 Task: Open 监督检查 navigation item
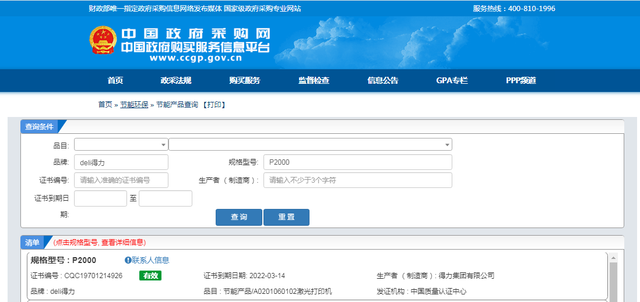(314, 80)
